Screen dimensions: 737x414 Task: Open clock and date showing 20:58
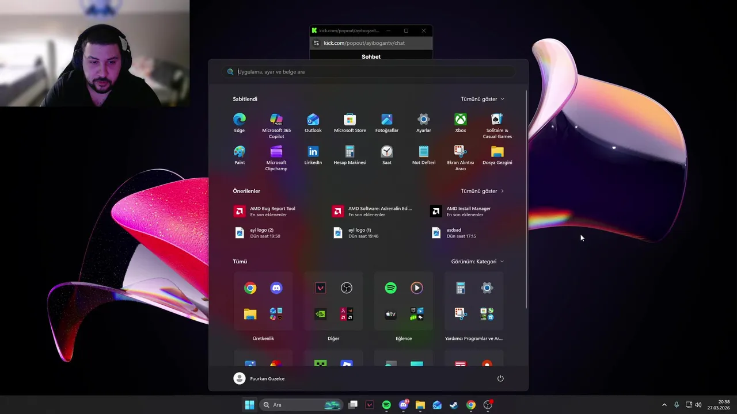coord(719,405)
